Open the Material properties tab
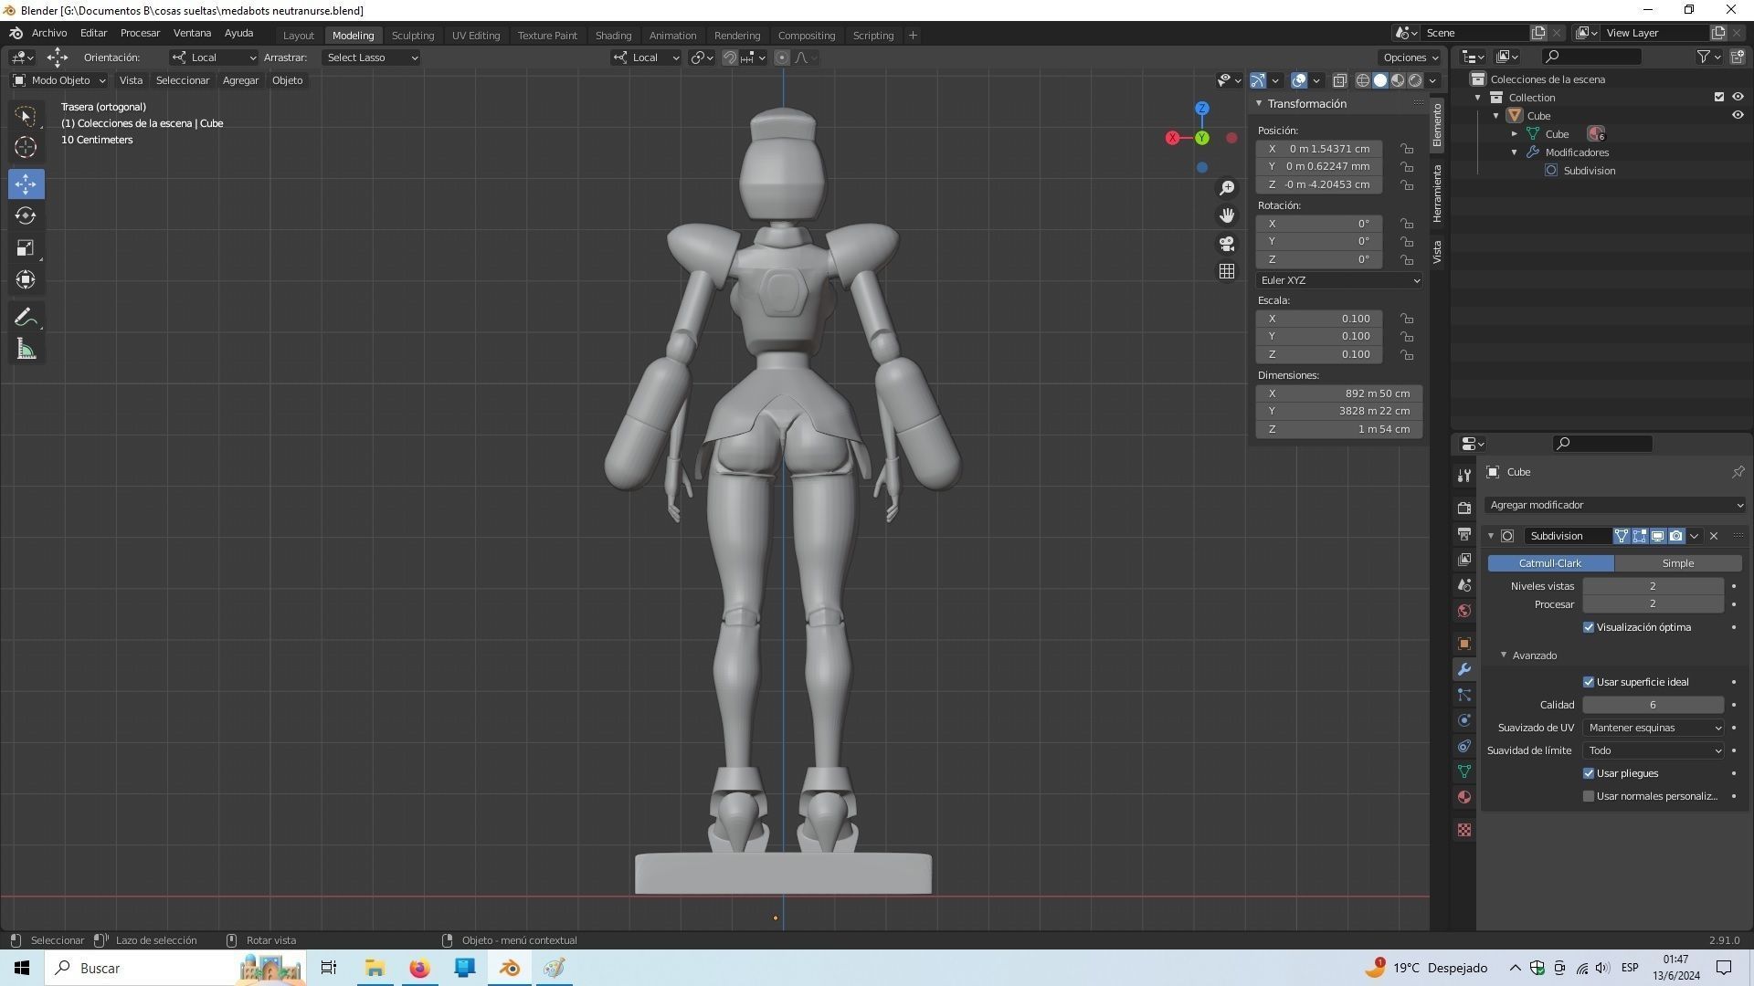 click(1464, 797)
